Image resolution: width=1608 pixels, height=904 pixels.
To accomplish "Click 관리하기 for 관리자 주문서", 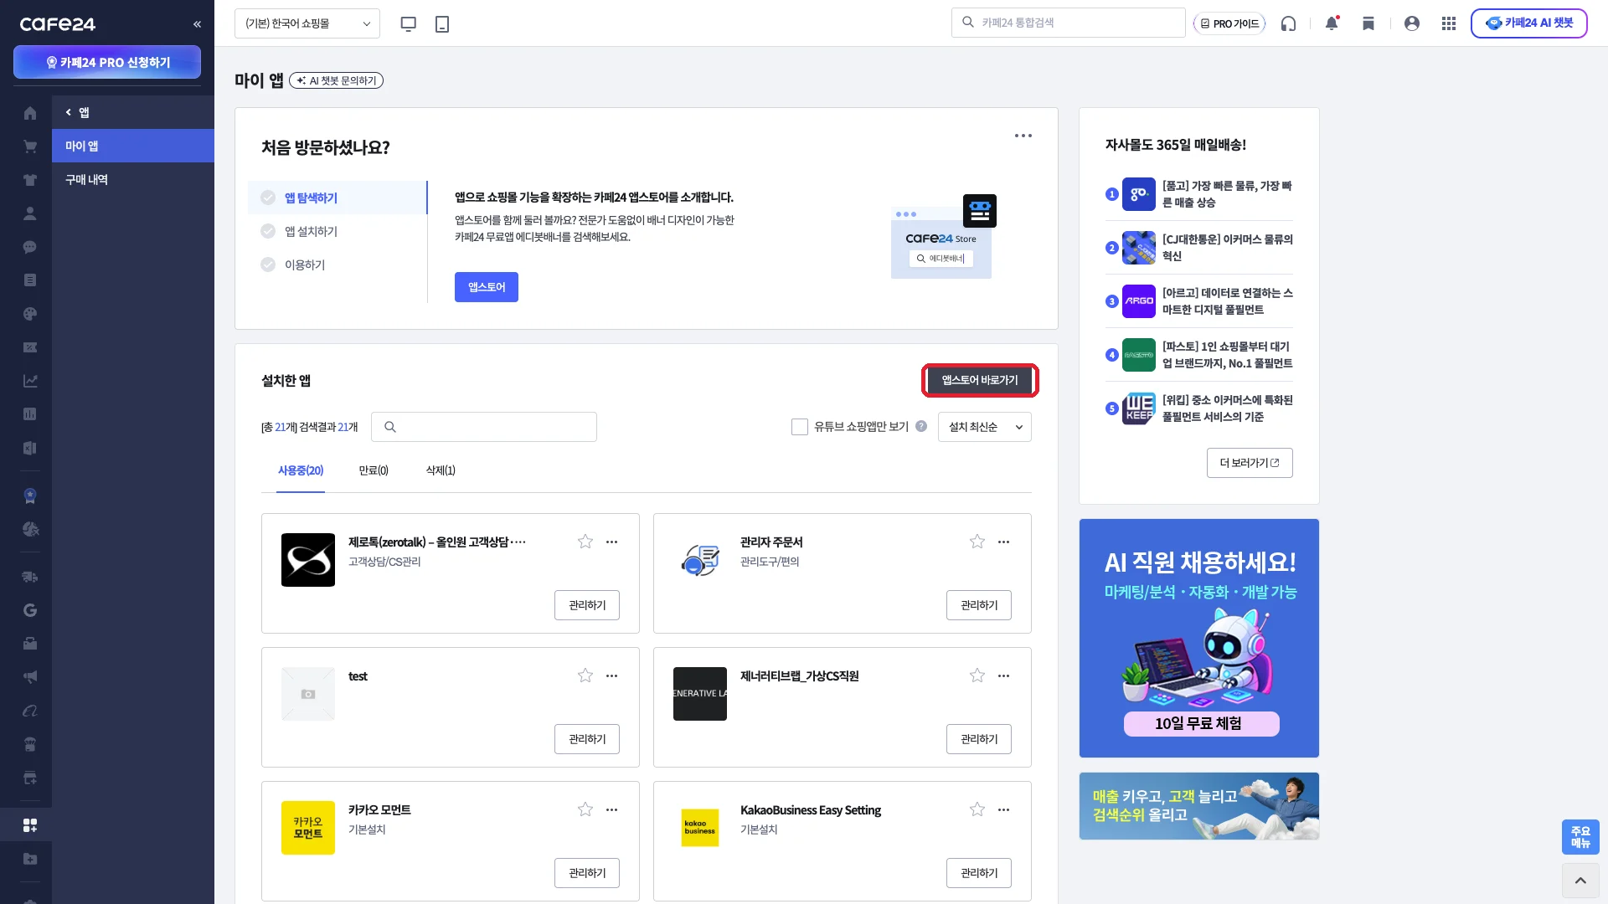I will 979,605.
